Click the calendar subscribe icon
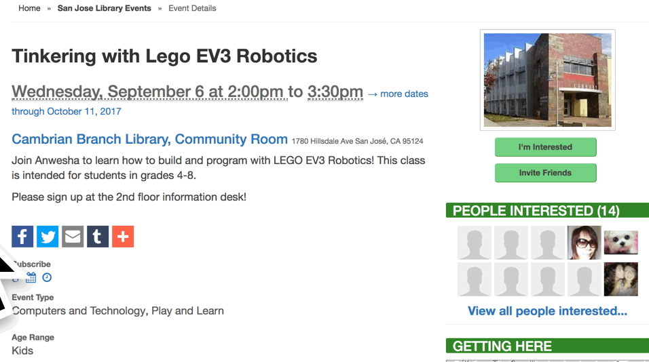The height and width of the screenshot is (362, 649). tap(31, 277)
